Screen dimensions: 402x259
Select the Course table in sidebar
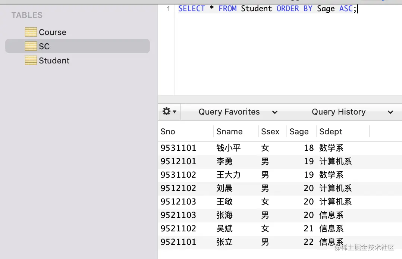pos(53,32)
